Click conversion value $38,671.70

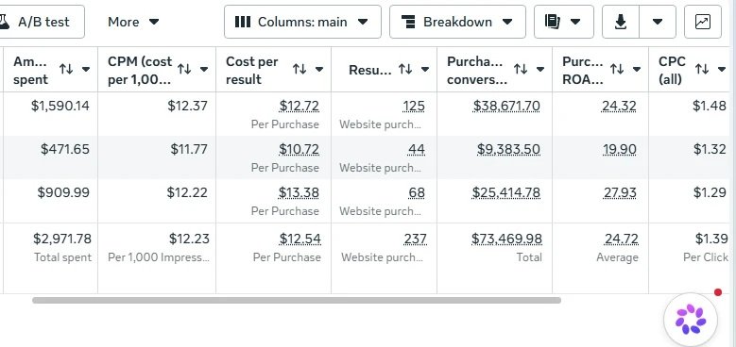pos(506,106)
